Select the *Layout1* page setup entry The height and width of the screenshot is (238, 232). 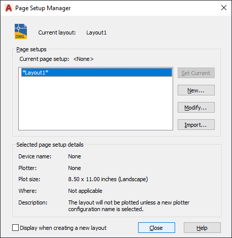tap(96, 73)
